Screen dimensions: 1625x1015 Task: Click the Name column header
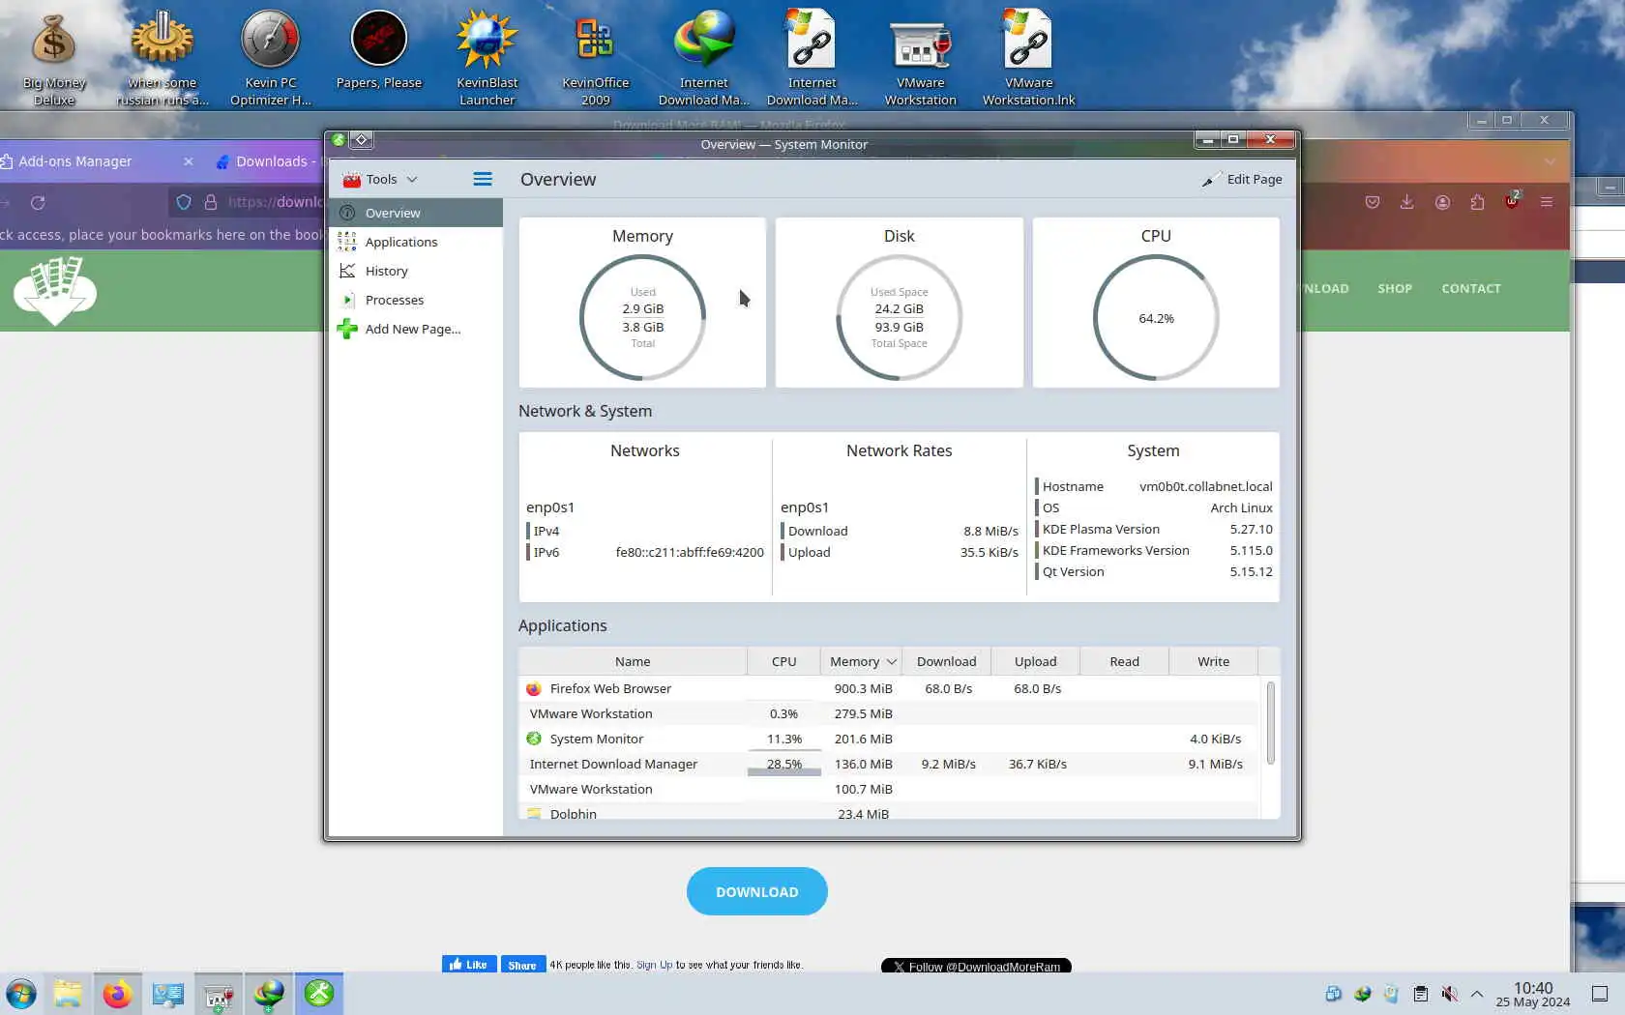click(x=633, y=661)
